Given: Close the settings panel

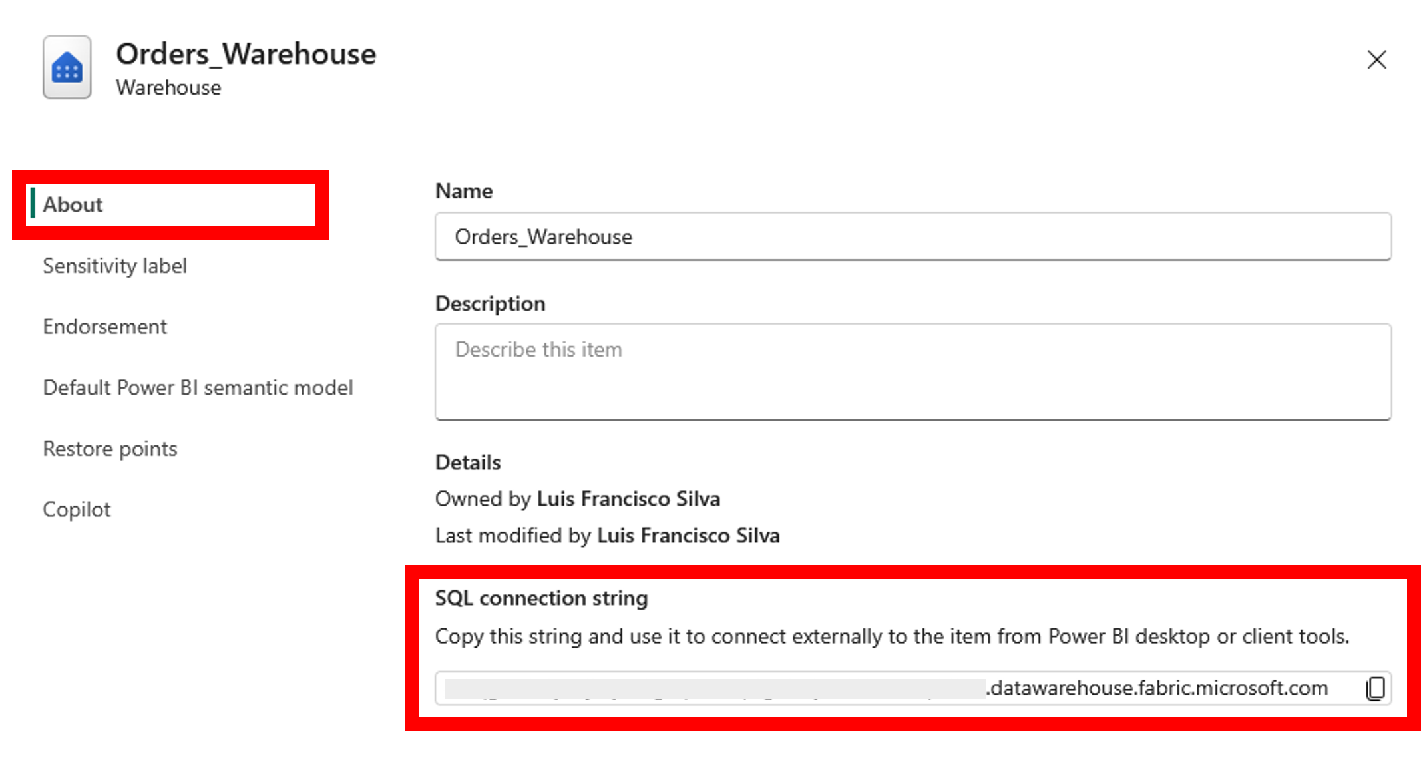Looking at the screenshot, I should click(x=1376, y=59).
